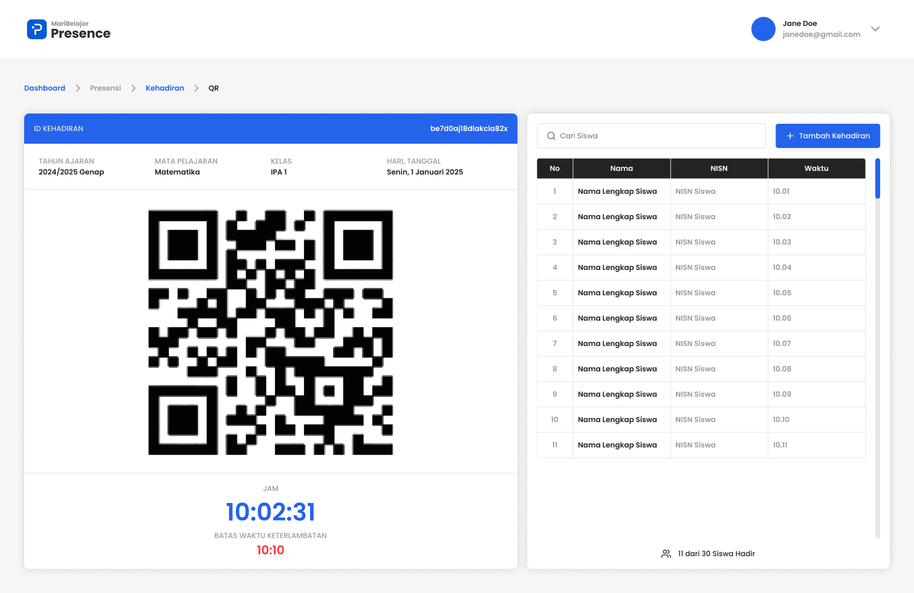Click the 2024/2025 Genap school year value
This screenshot has height=593, width=914.
[71, 172]
